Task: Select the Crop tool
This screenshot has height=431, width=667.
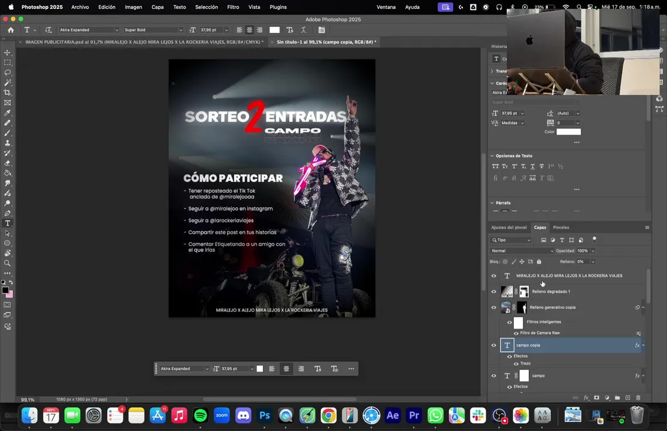Action: (7, 93)
